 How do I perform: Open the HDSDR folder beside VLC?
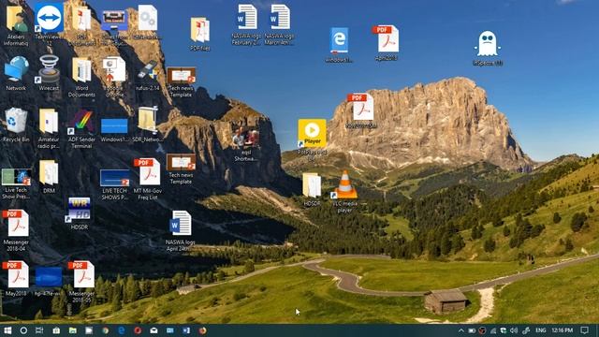[x=312, y=189]
